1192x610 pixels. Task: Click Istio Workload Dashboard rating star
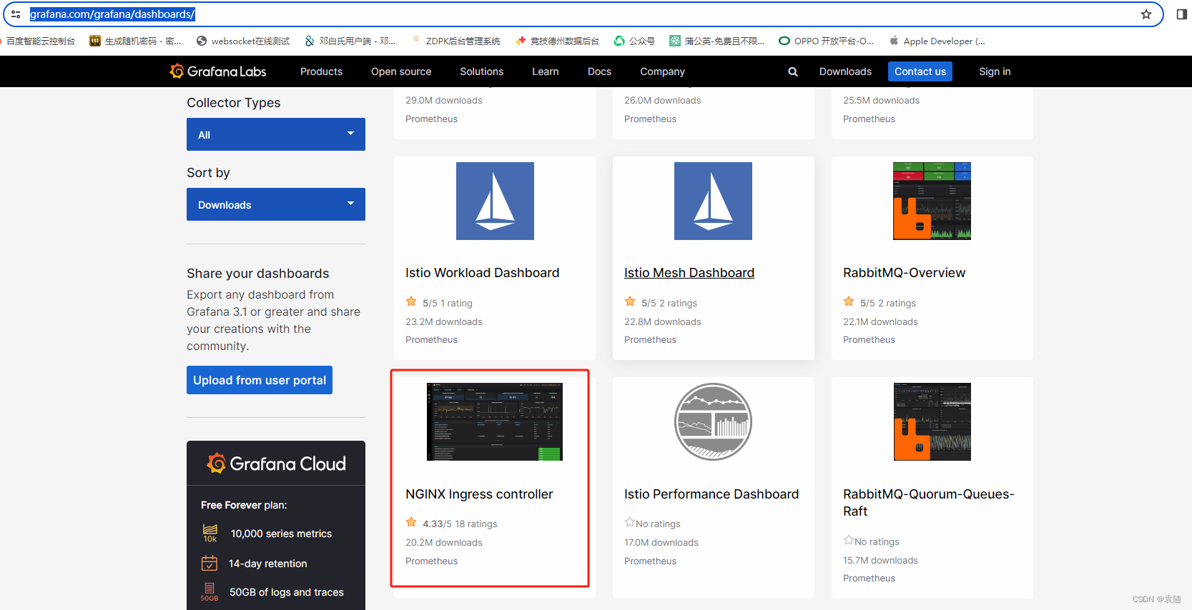[411, 301]
